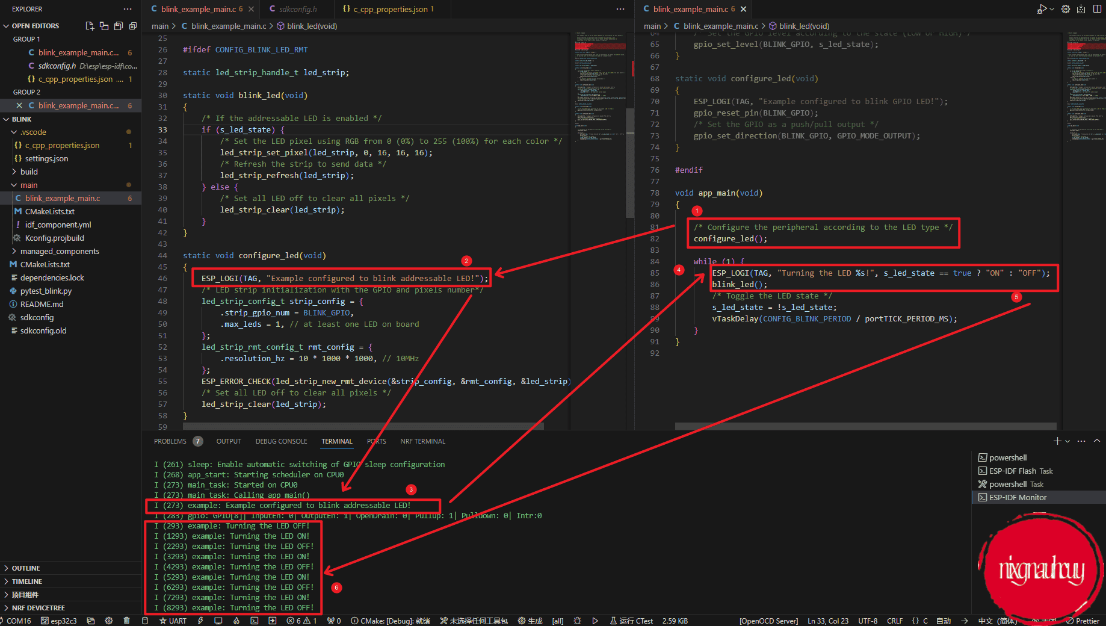This screenshot has height=626, width=1106.
Task: Open the ESP-IDF monitor device icon
Action: [218, 621]
